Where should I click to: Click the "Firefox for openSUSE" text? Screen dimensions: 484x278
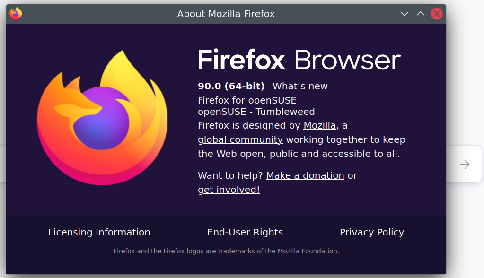pos(247,100)
